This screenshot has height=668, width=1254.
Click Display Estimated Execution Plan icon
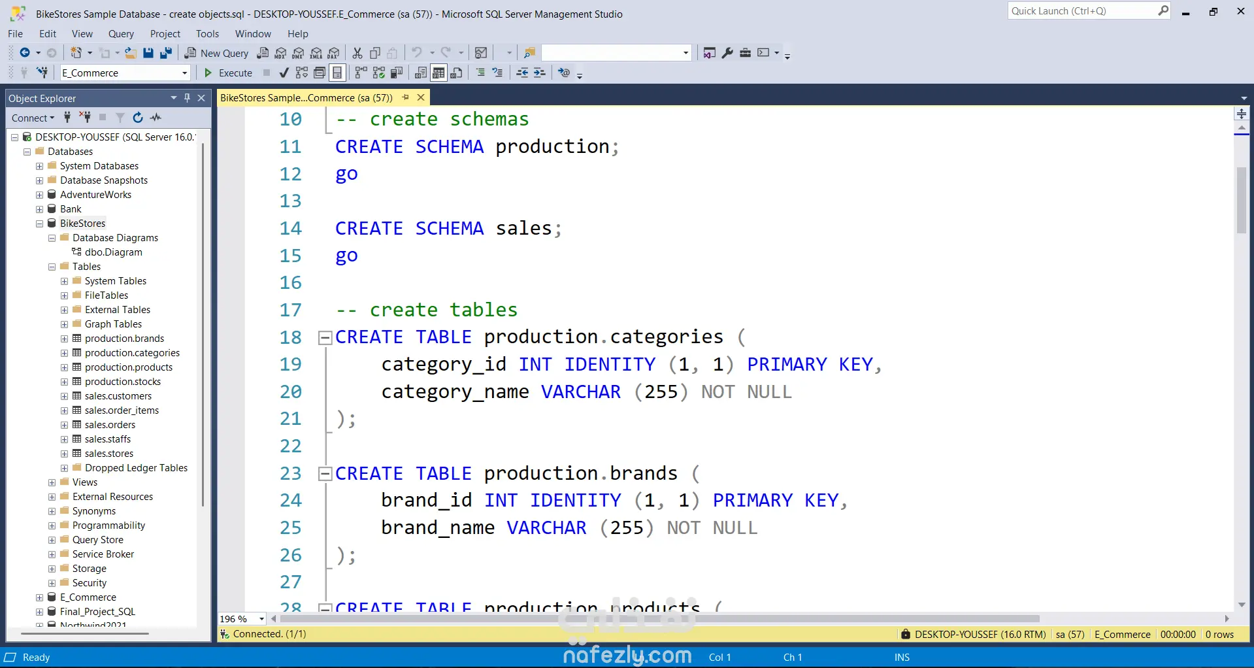click(x=302, y=73)
